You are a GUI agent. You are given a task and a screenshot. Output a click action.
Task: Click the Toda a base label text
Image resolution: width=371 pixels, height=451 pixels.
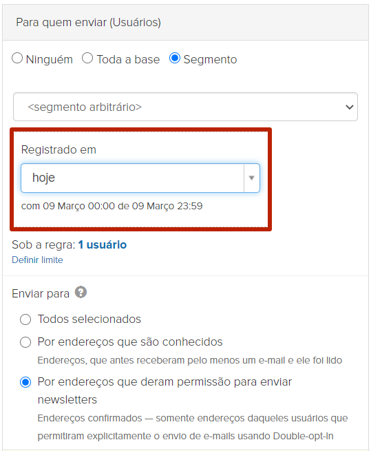pos(128,59)
